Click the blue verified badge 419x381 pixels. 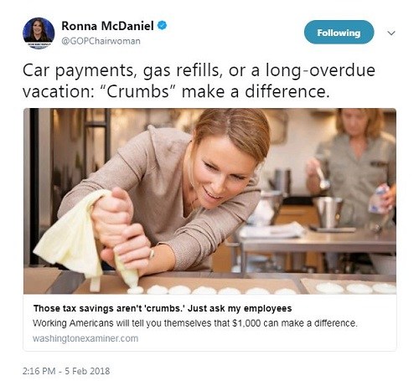click(162, 25)
